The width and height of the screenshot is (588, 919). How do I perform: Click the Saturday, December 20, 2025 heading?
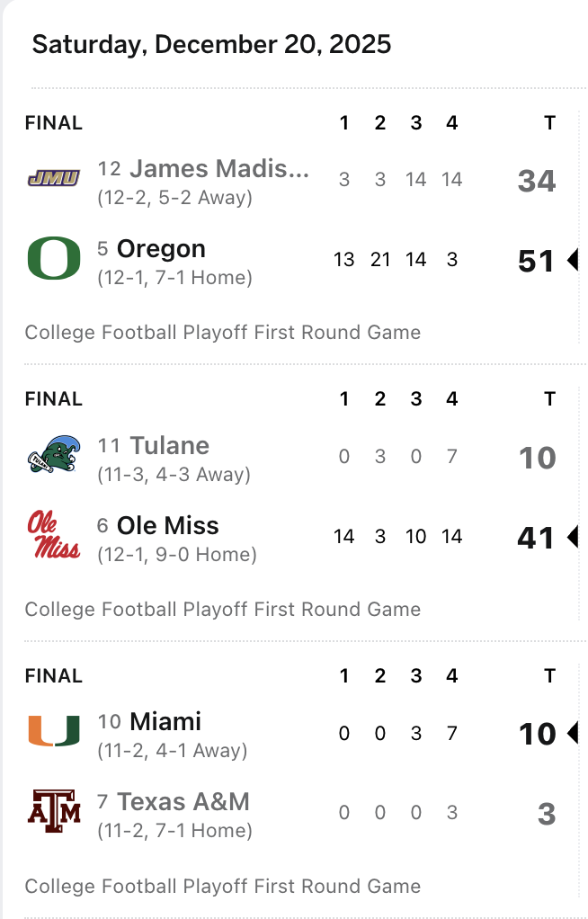[211, 45]
